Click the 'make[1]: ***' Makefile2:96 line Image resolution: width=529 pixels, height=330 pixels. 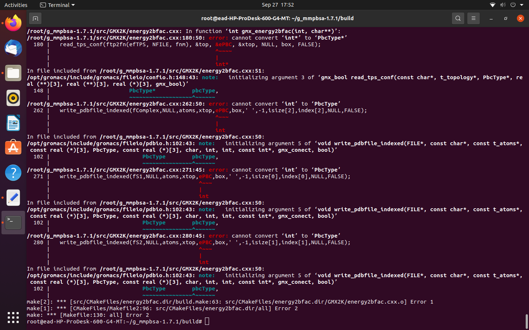162,308
